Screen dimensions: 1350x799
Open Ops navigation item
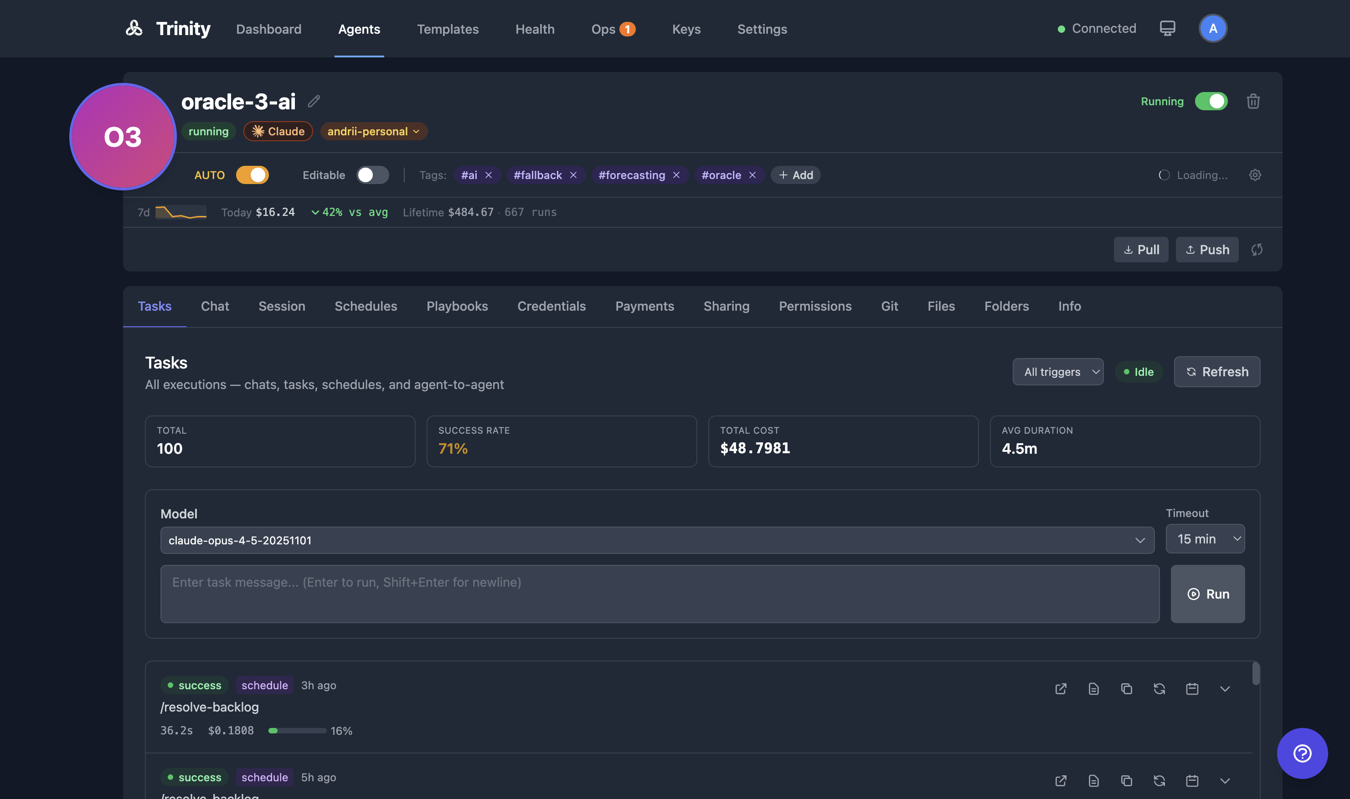(613, 29)
